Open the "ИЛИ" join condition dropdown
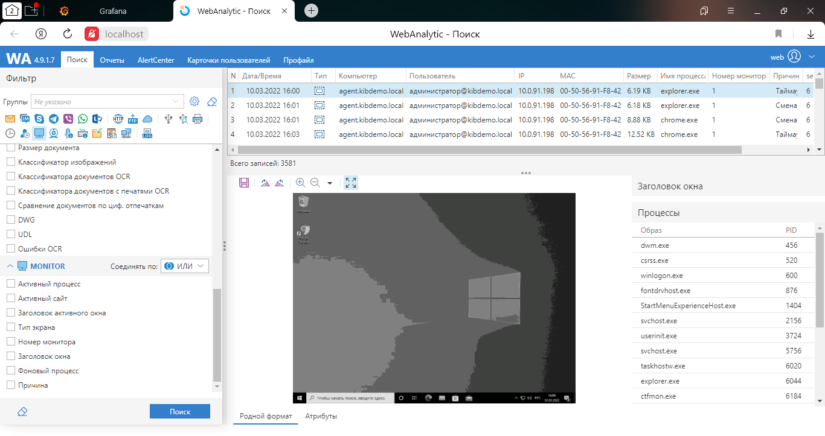825x436 pixels. 185,266
